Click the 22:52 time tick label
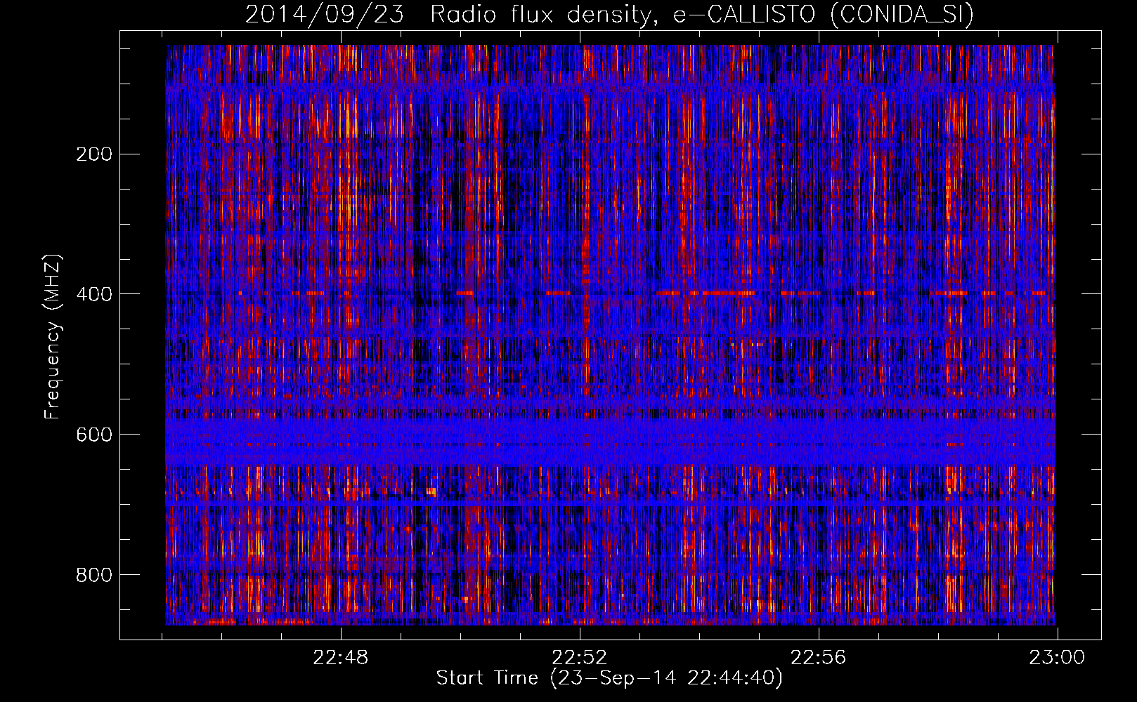Screen dimensions: 1137x702 point(580,658)
